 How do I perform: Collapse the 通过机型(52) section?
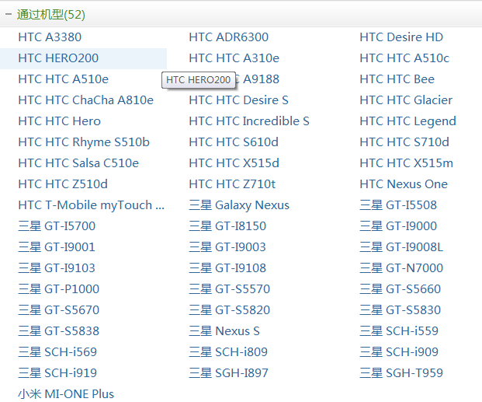(x=9, y=14)
